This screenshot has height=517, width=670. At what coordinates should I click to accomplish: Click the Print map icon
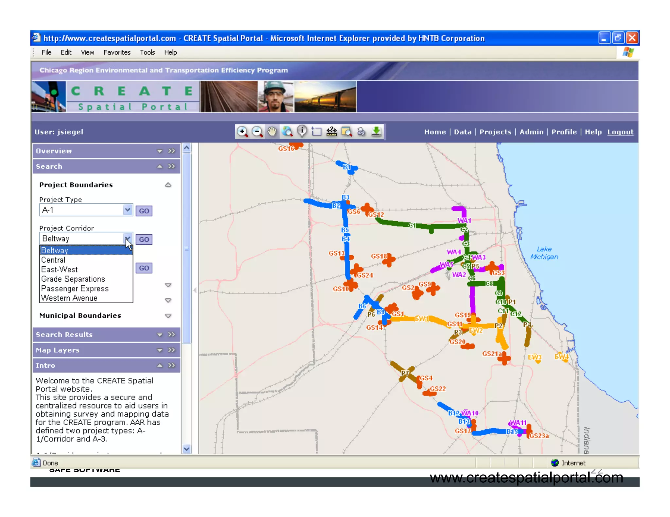361,132
